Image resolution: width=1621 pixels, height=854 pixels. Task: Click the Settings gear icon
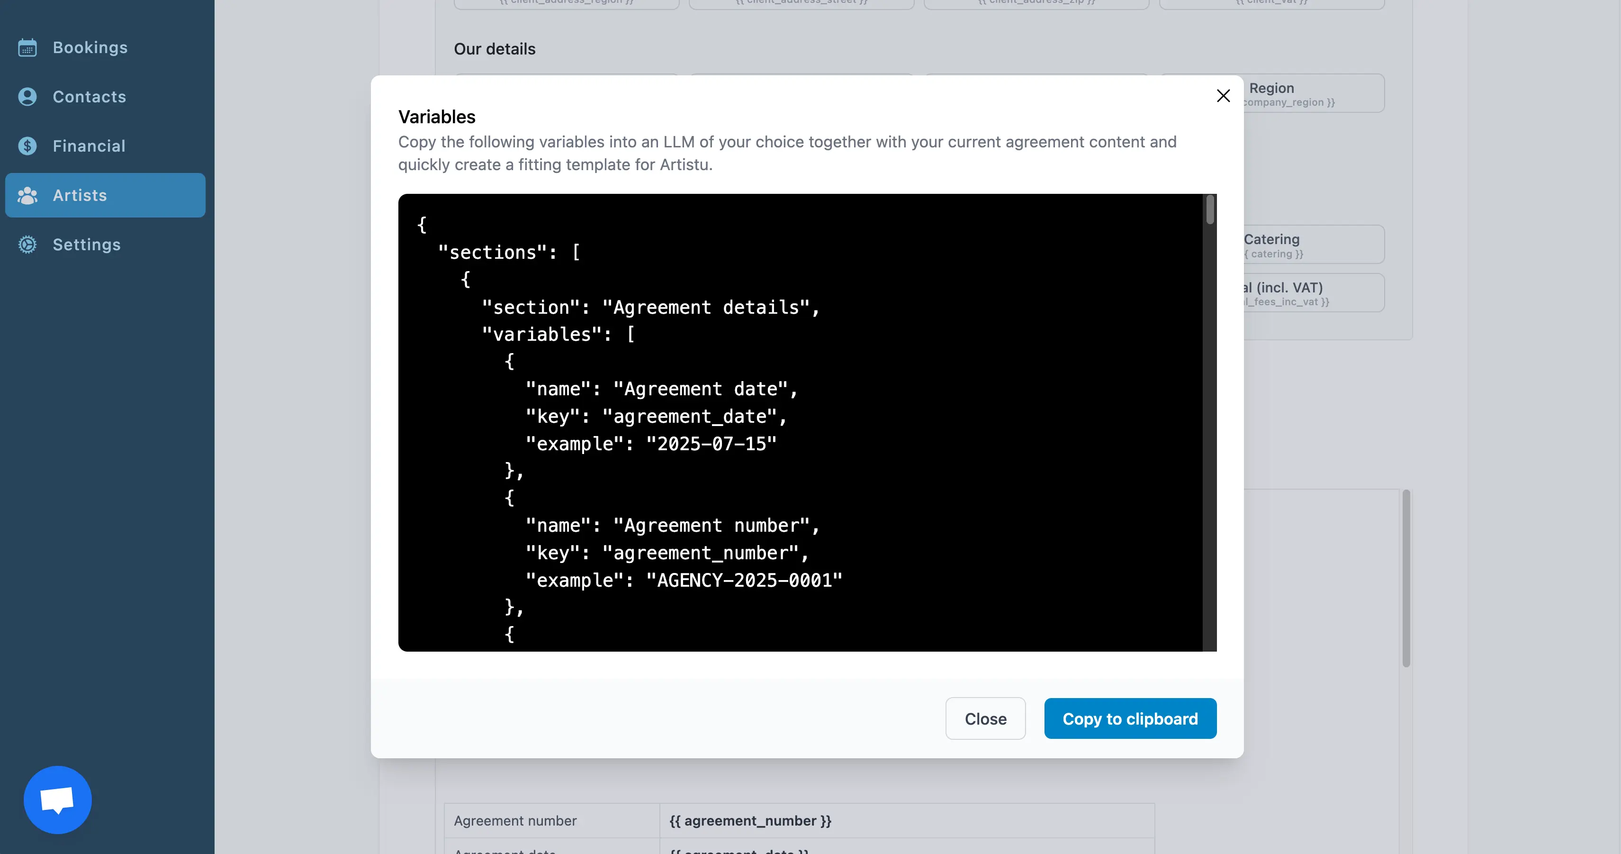click(x=27, y=245)
